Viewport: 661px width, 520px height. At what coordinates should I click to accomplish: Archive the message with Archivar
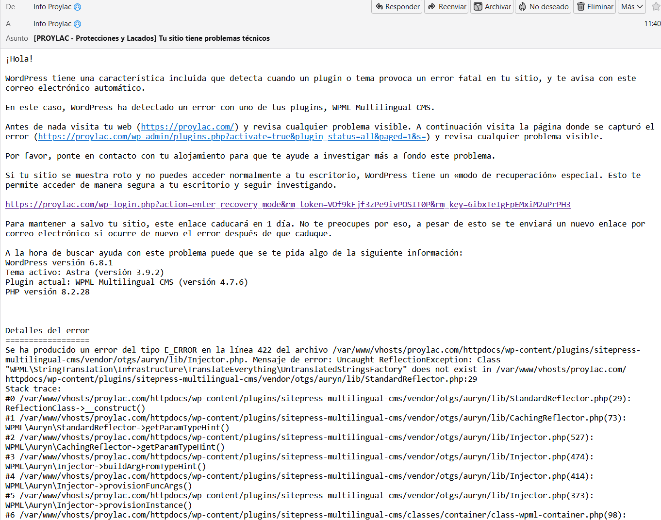[492, 7]
